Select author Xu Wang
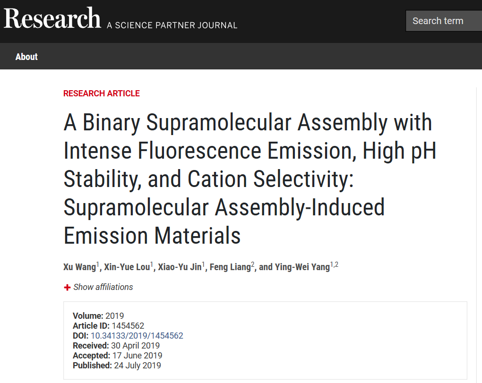 [79, 267]
